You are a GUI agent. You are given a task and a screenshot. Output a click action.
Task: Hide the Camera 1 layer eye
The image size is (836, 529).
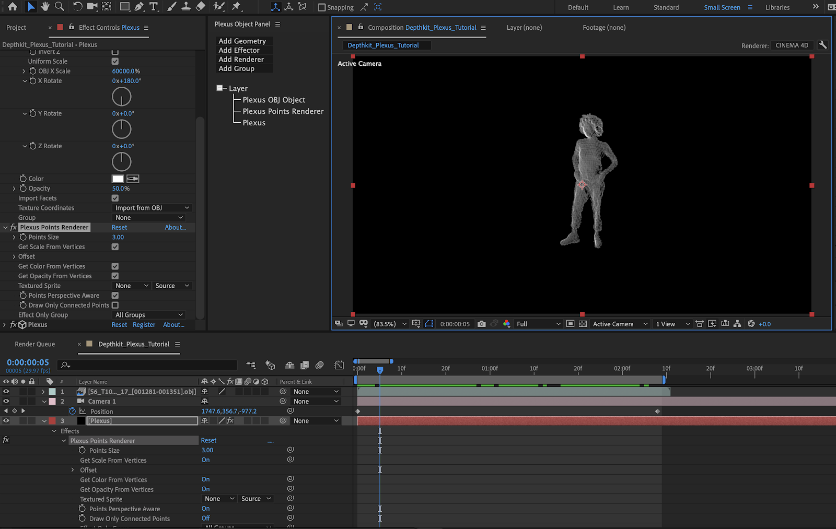point(6,401)
